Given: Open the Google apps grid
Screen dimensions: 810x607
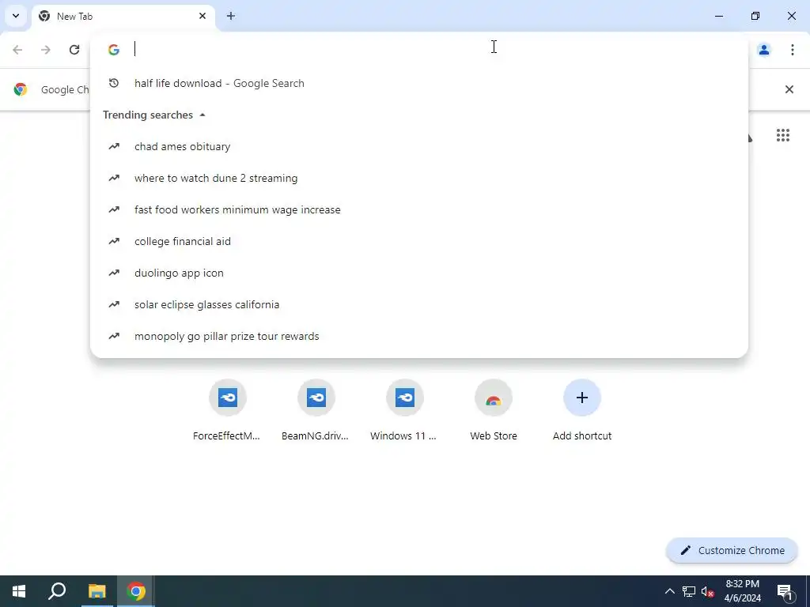Looking at the screenshot, I should [782, 135].
